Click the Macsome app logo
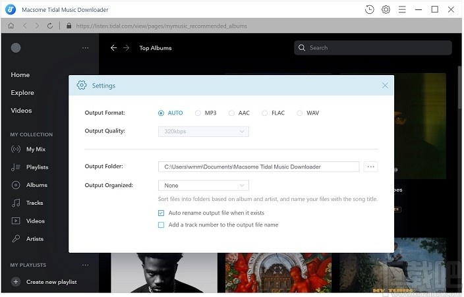This screenshot has height=297, width=464. (11, 9)
